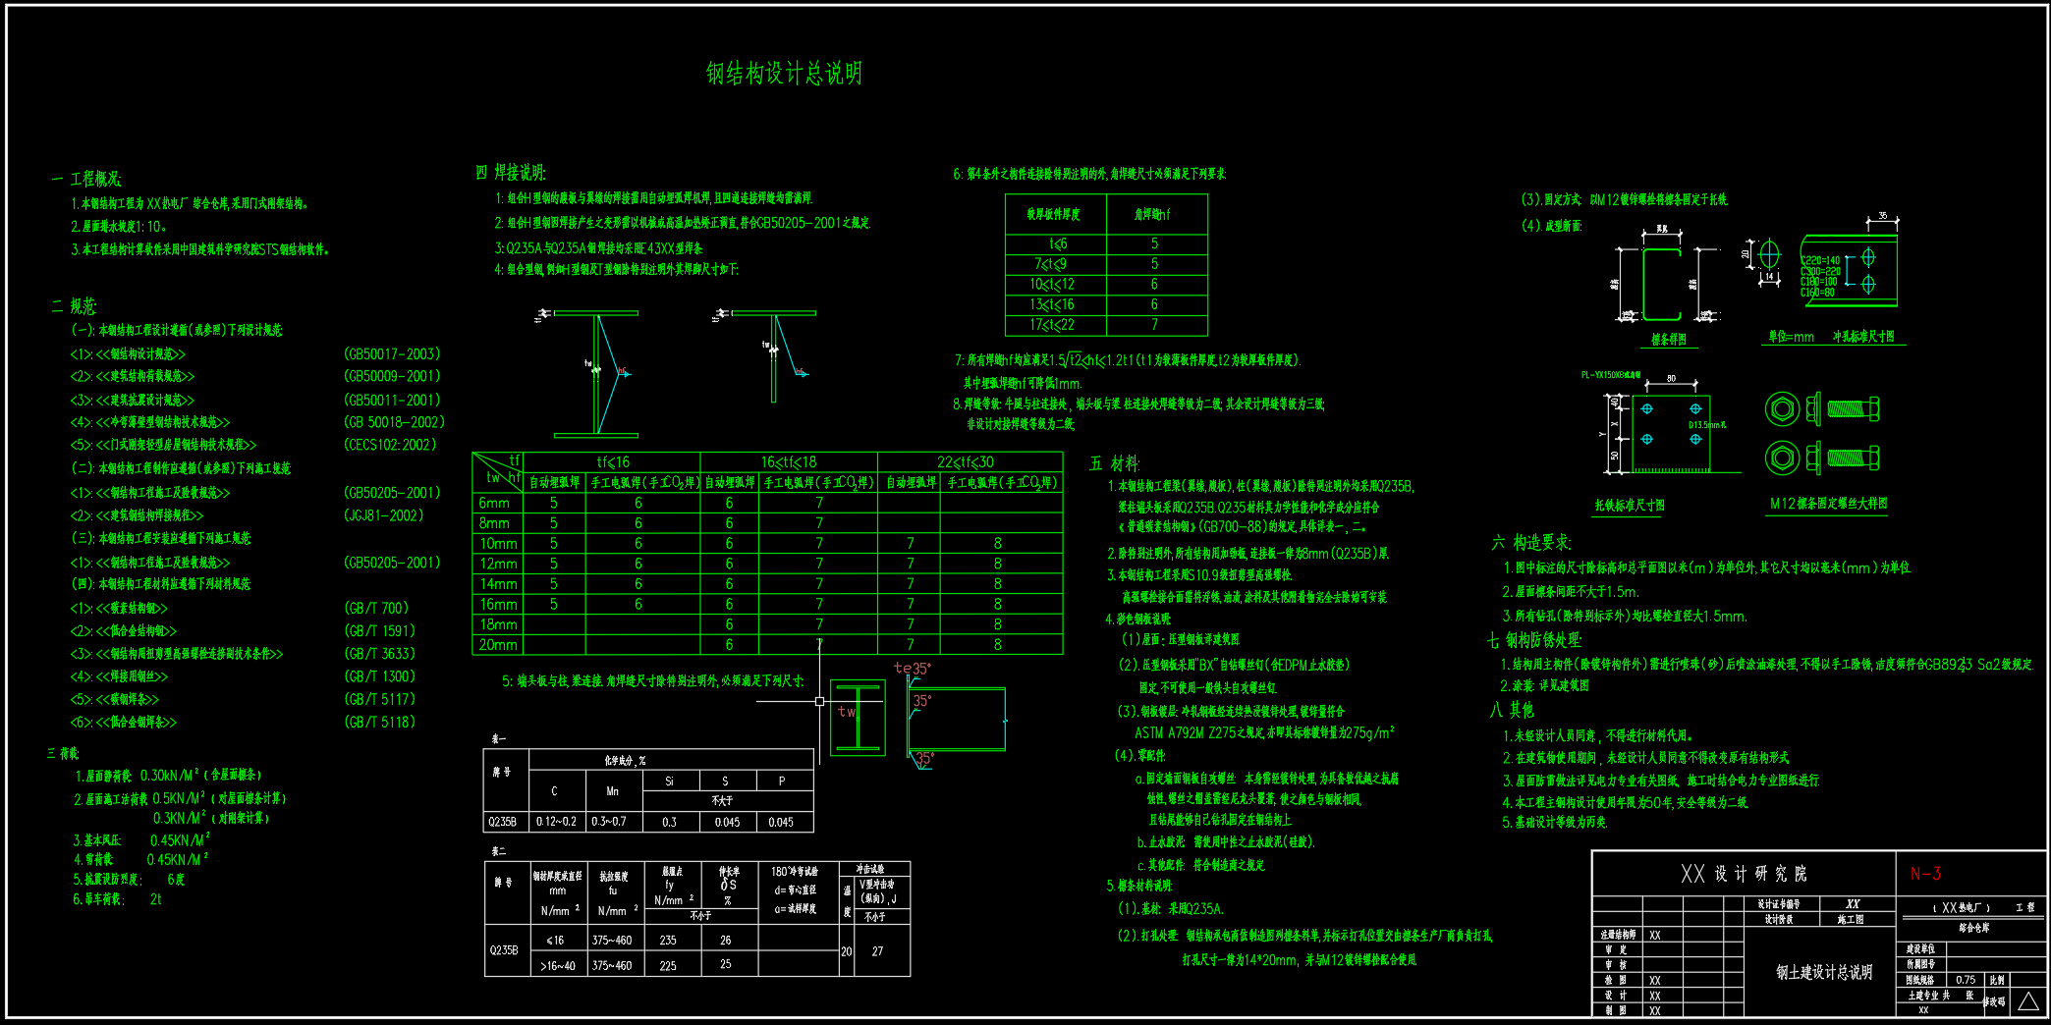Select the oval punch hole symbol dimensioned 20x14

coord(1768,255)
